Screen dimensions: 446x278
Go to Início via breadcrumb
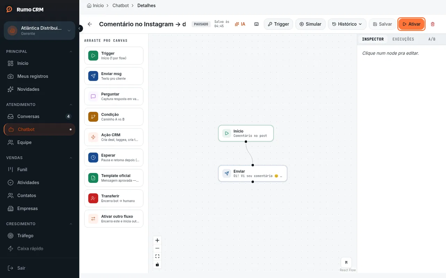pyautogui.click(x=95, y=6)
